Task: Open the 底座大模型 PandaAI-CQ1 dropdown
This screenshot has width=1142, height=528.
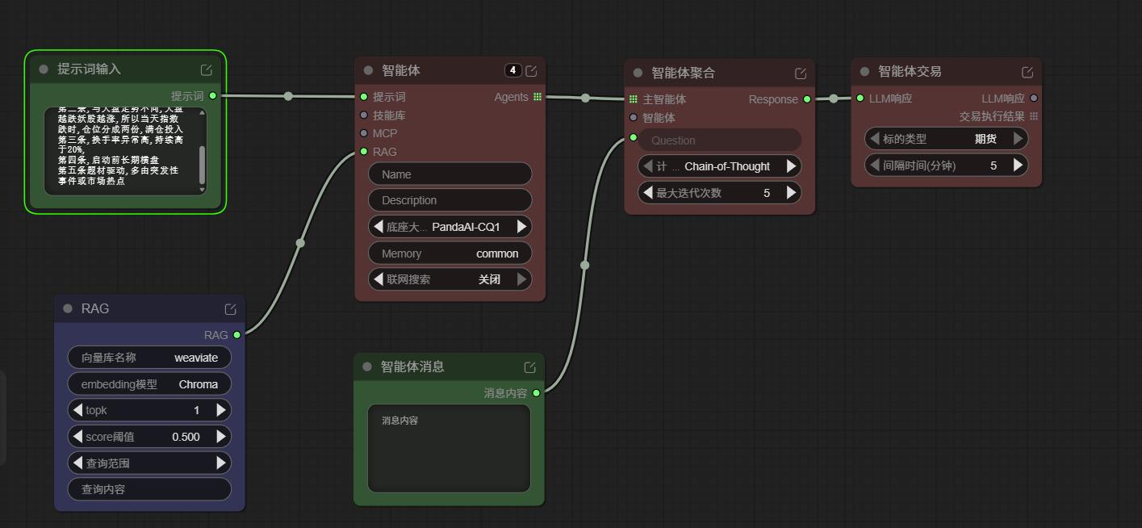Action: tap(450, 226)
